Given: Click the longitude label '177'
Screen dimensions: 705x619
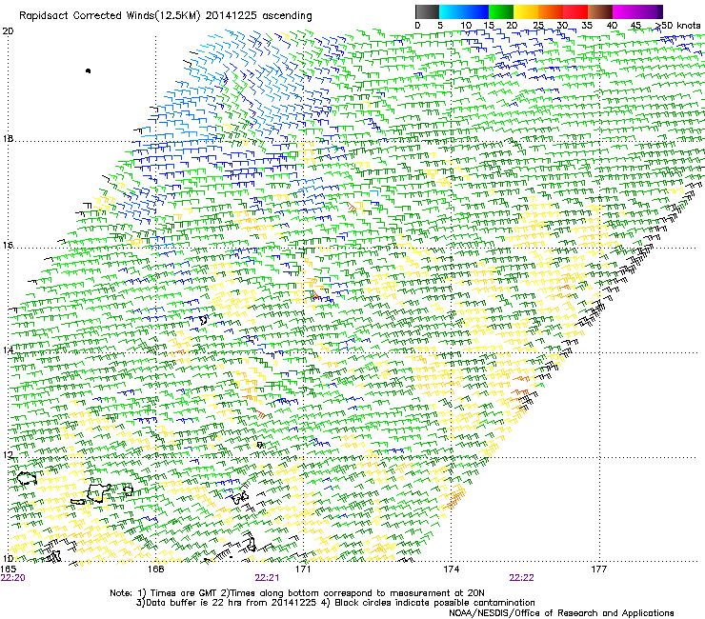Looking at the screenshot, I should [598, 569].
